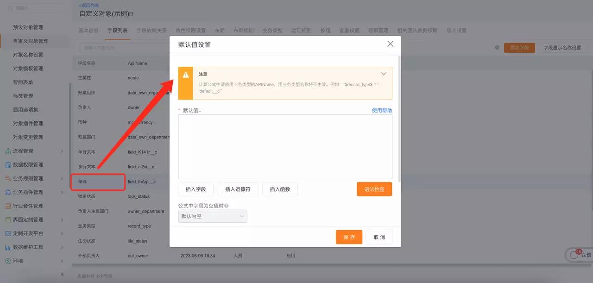Image resolution: width=593 pixels, height=283 pixels.
Task: Collapse the 注意 notice chevron
Action: coord(384,74)
